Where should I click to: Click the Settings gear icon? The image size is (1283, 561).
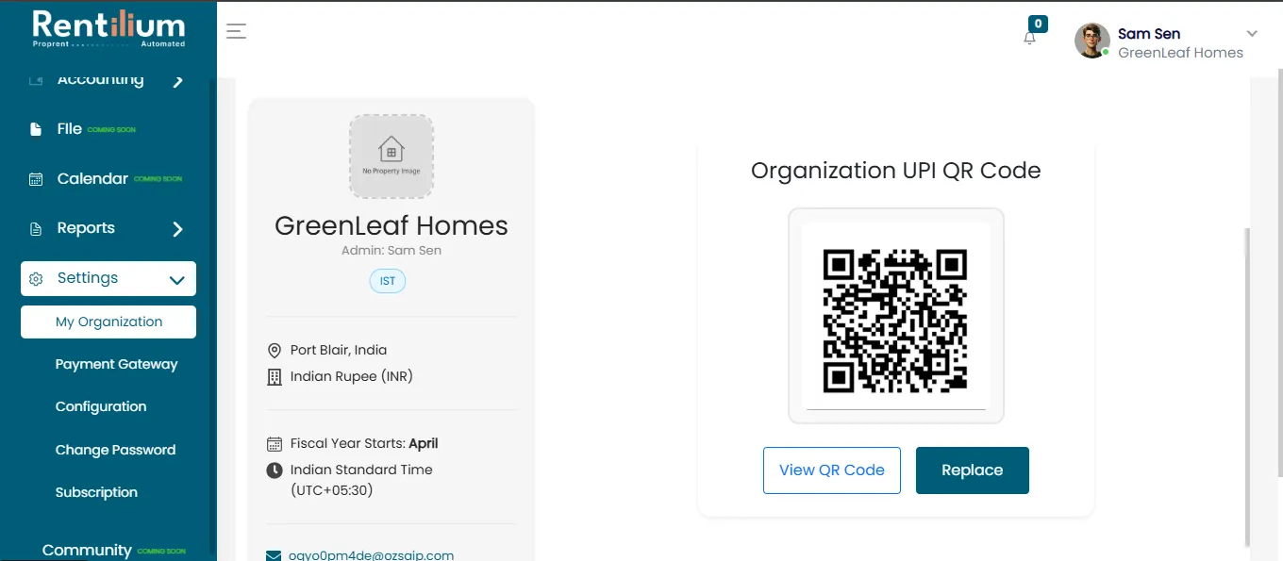click(36, 279)
